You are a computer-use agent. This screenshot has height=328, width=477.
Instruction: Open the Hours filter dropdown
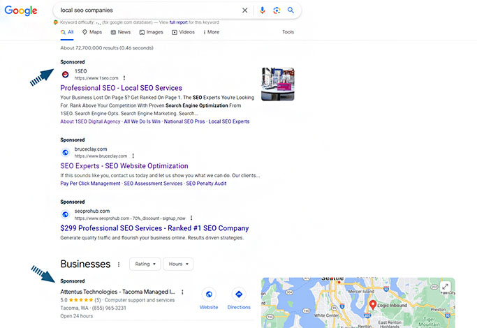pos(178,264)
